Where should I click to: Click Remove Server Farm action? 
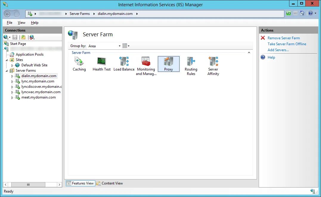pyautogui.click(x=283, y=38)
